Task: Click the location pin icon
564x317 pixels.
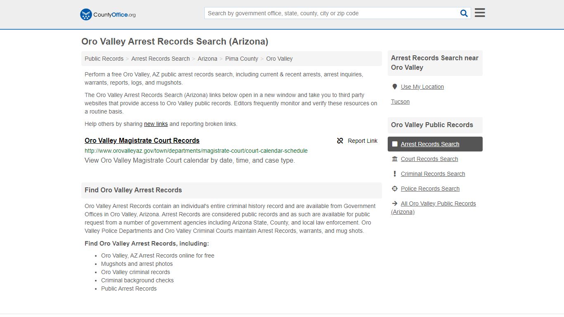Action: click(395, 87)
